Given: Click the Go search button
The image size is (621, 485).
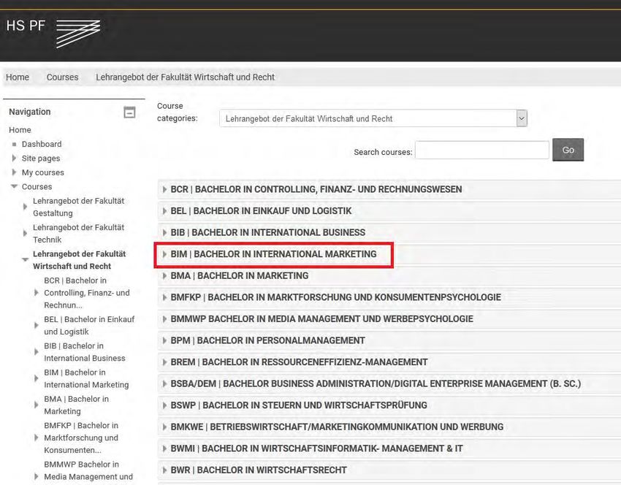Looking at the screenshot, I should [x=568, y=150].
